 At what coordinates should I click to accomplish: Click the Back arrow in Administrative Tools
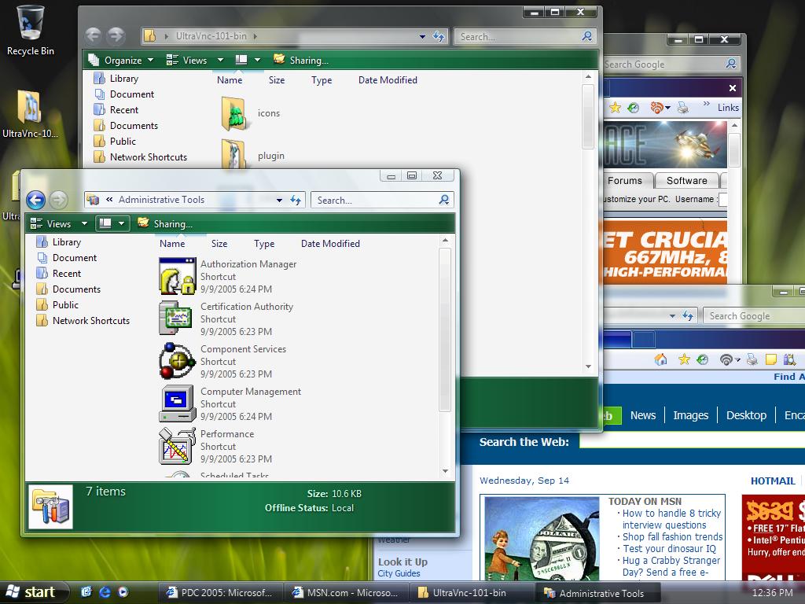click(35, 200)
